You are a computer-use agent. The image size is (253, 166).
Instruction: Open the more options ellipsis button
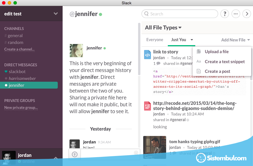tap(236, 14)
